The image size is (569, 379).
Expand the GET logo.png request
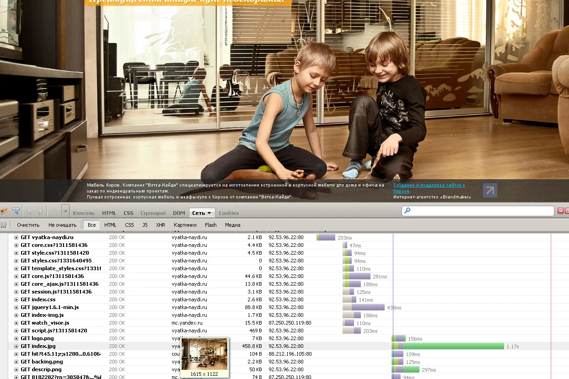16,339
